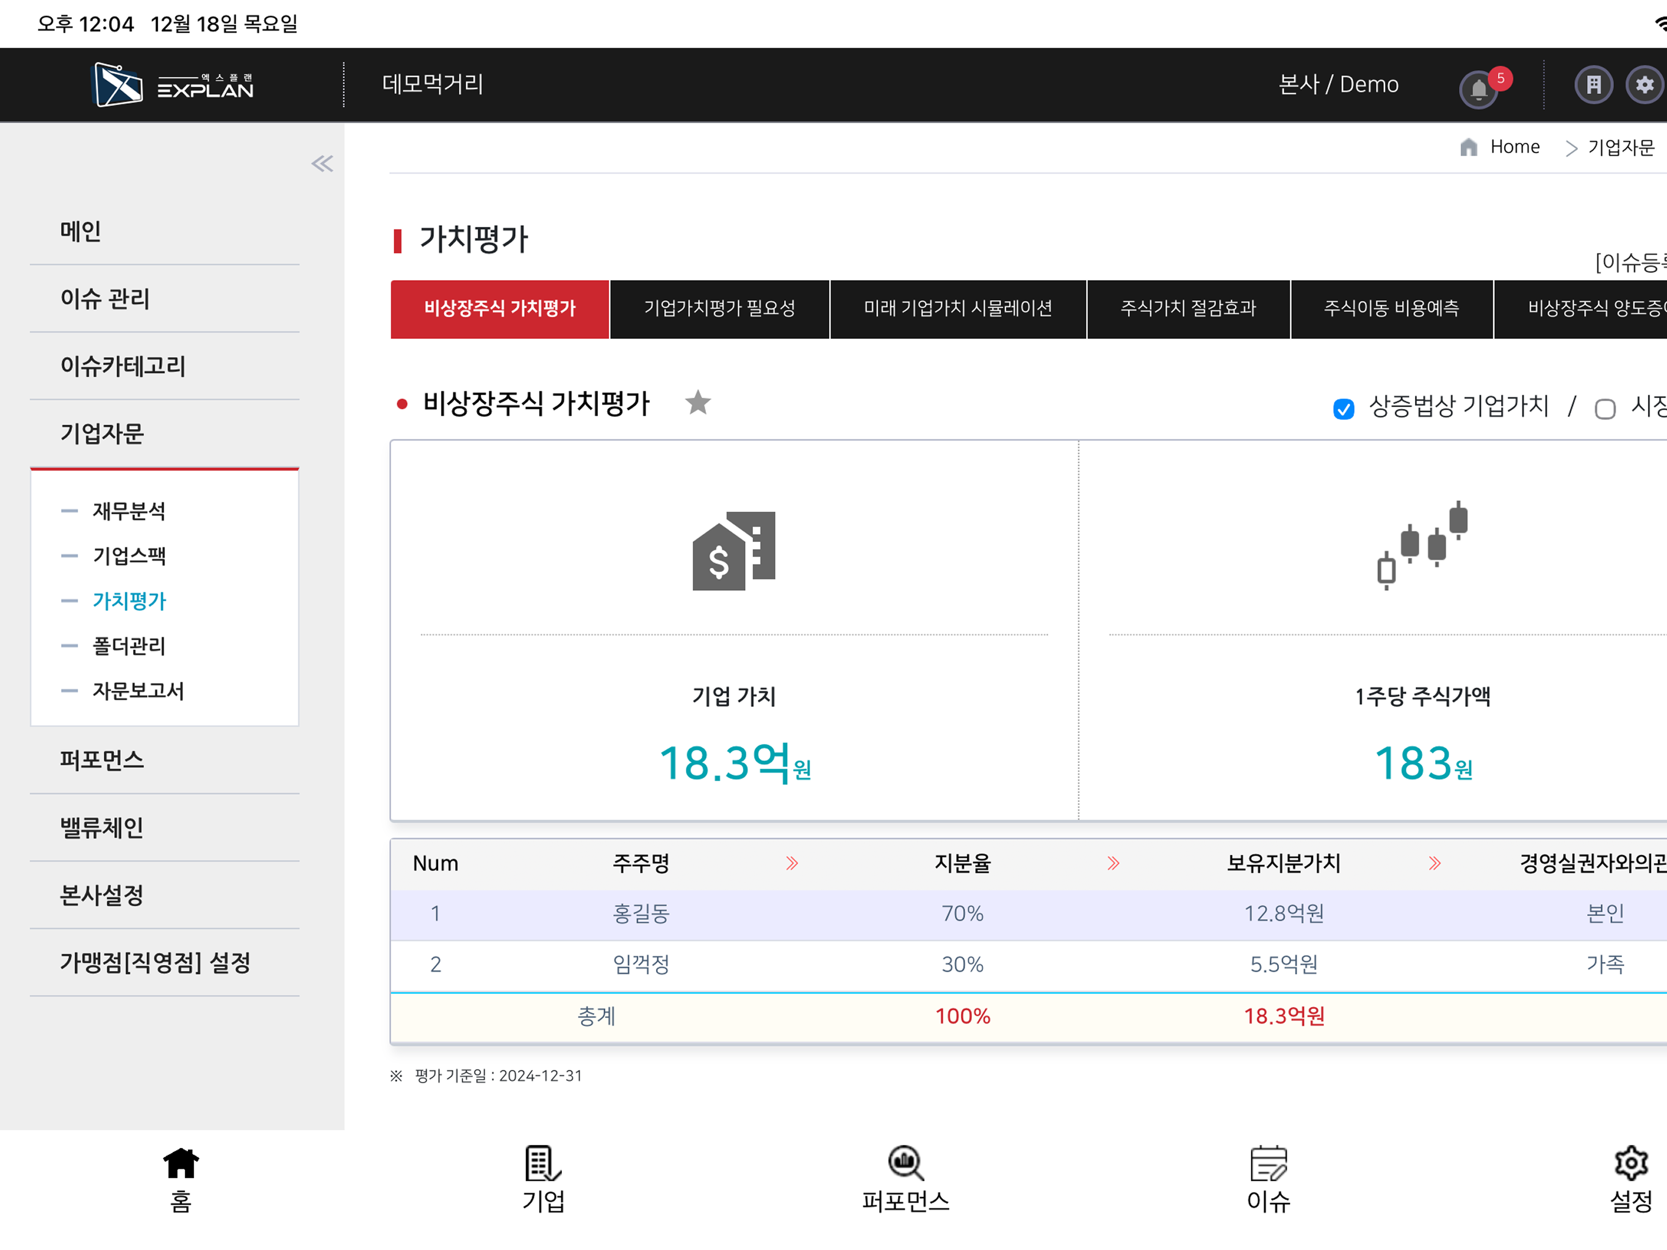This screenshot has width=1667, height=1250.
Task: Switch to 기업가치평가 필요성 tab
Action: click(x=720, y=309)
